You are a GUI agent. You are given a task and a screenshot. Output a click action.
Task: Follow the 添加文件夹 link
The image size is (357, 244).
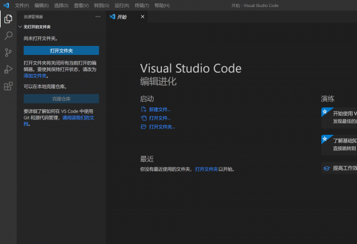tap(35, 76)
